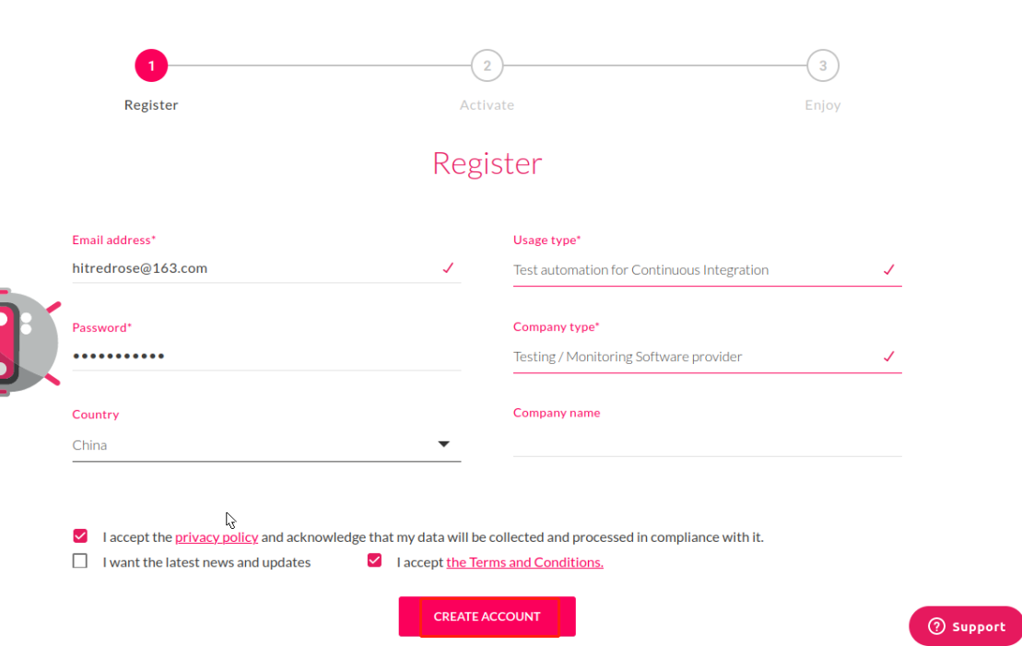Click the email field validation checkmark
The image size is (1022, 646).
[448, 268]
